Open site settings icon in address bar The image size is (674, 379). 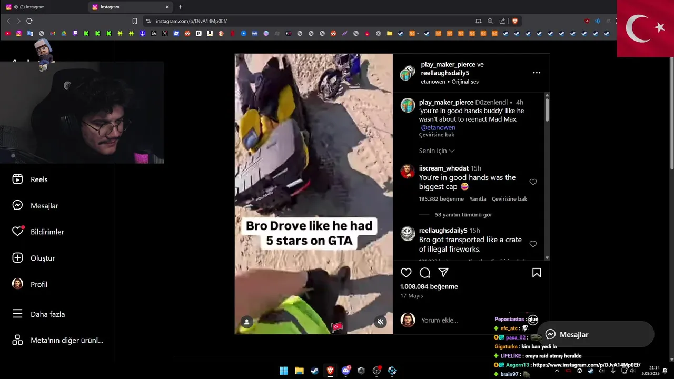point(148,21)
